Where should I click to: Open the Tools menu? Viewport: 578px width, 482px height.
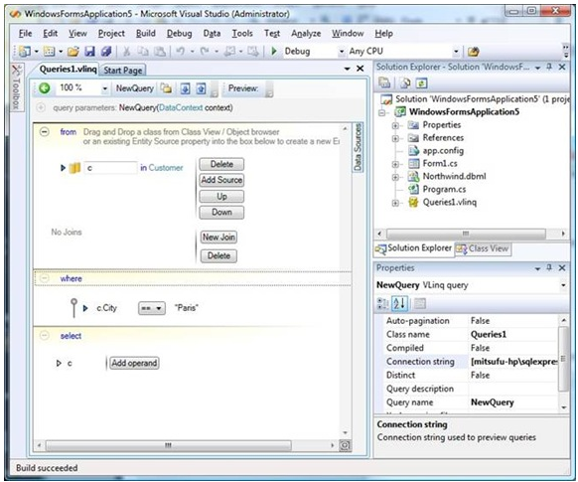click(242, 34)
